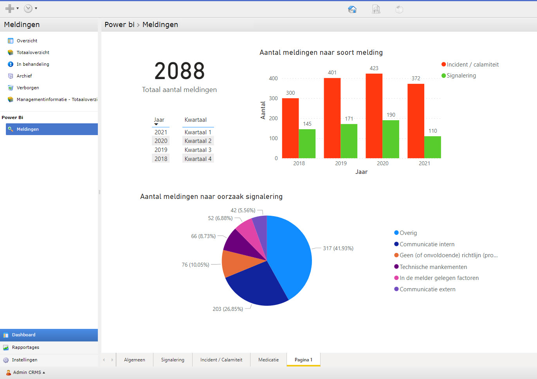This screenshot has height=379, width=537.
Task: Click the red Incident / calamiteit legend dot
Action: (444, 65)
